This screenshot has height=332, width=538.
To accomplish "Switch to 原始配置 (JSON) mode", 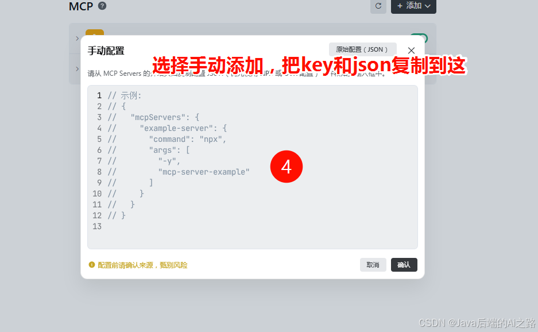I will click(x=363, y=49).
